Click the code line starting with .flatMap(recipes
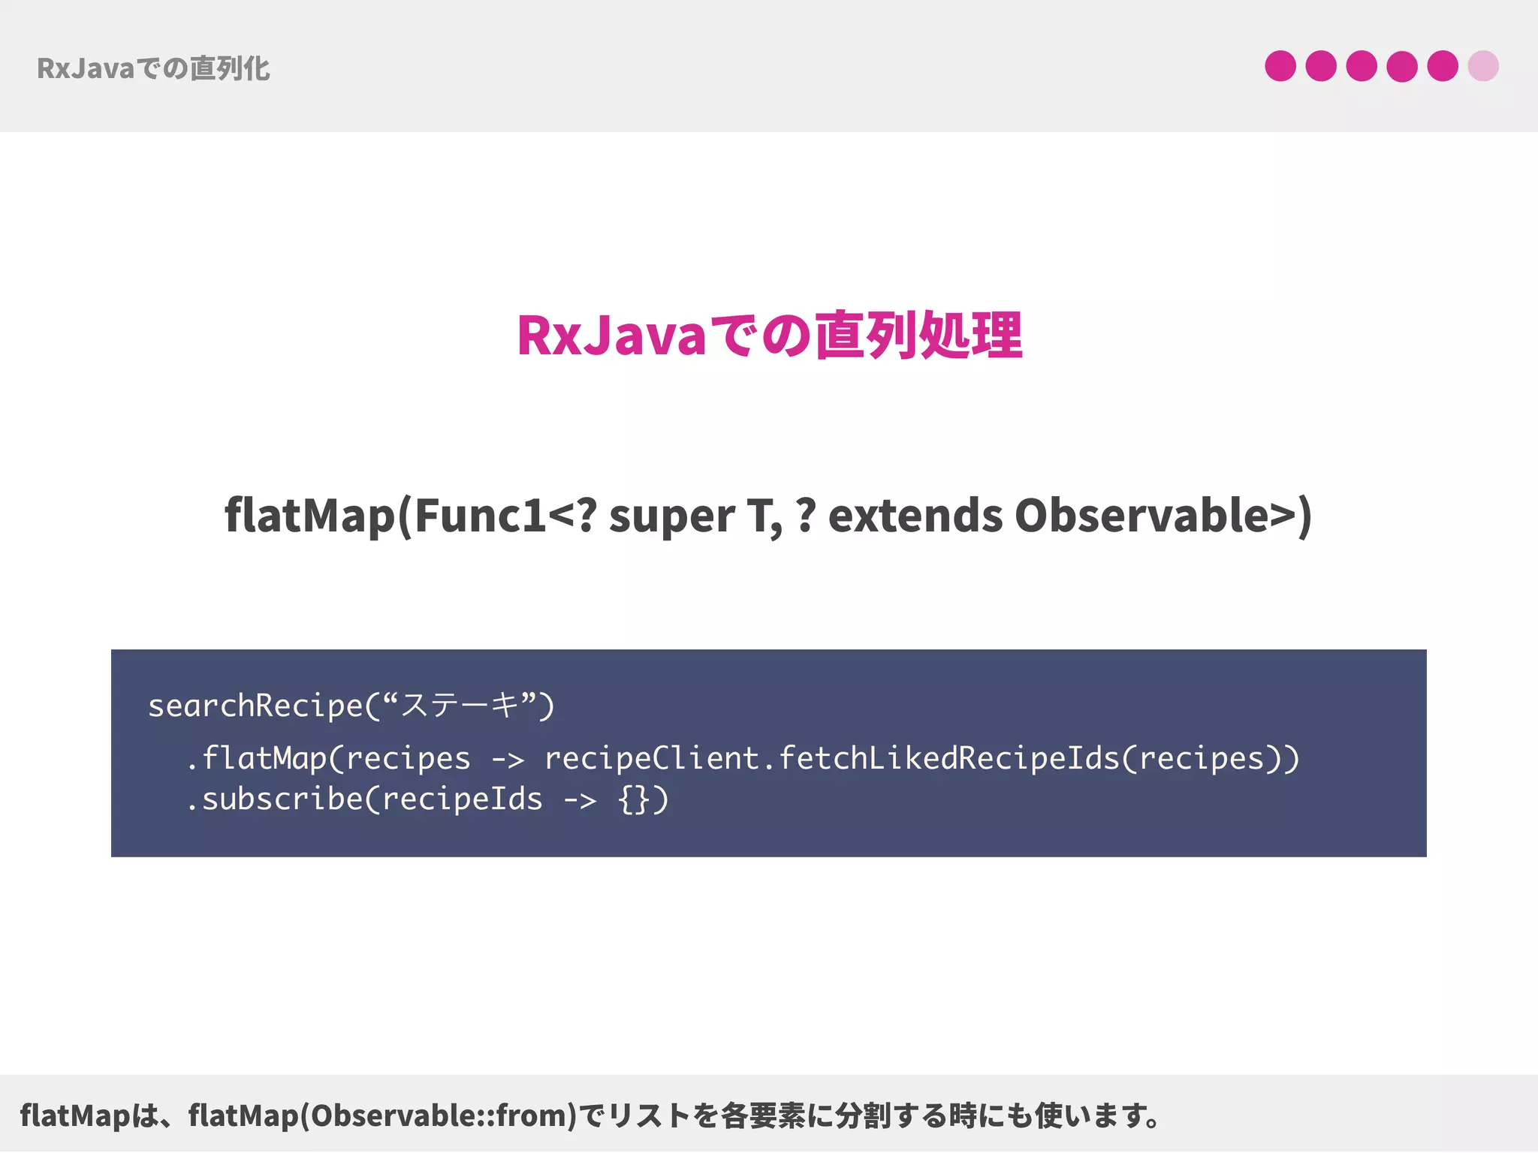 743,758
